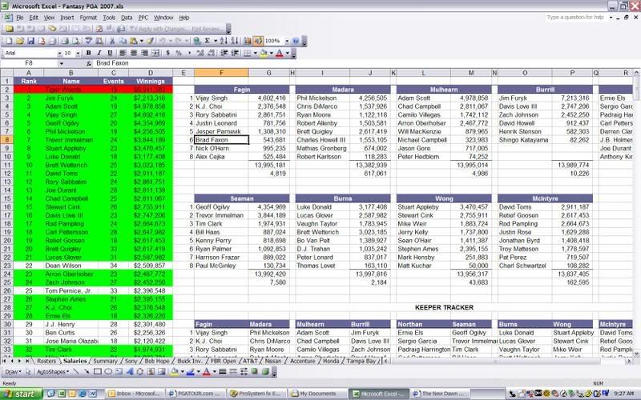
Task: Toggle Bold formatting
Action: coord(89,53)
